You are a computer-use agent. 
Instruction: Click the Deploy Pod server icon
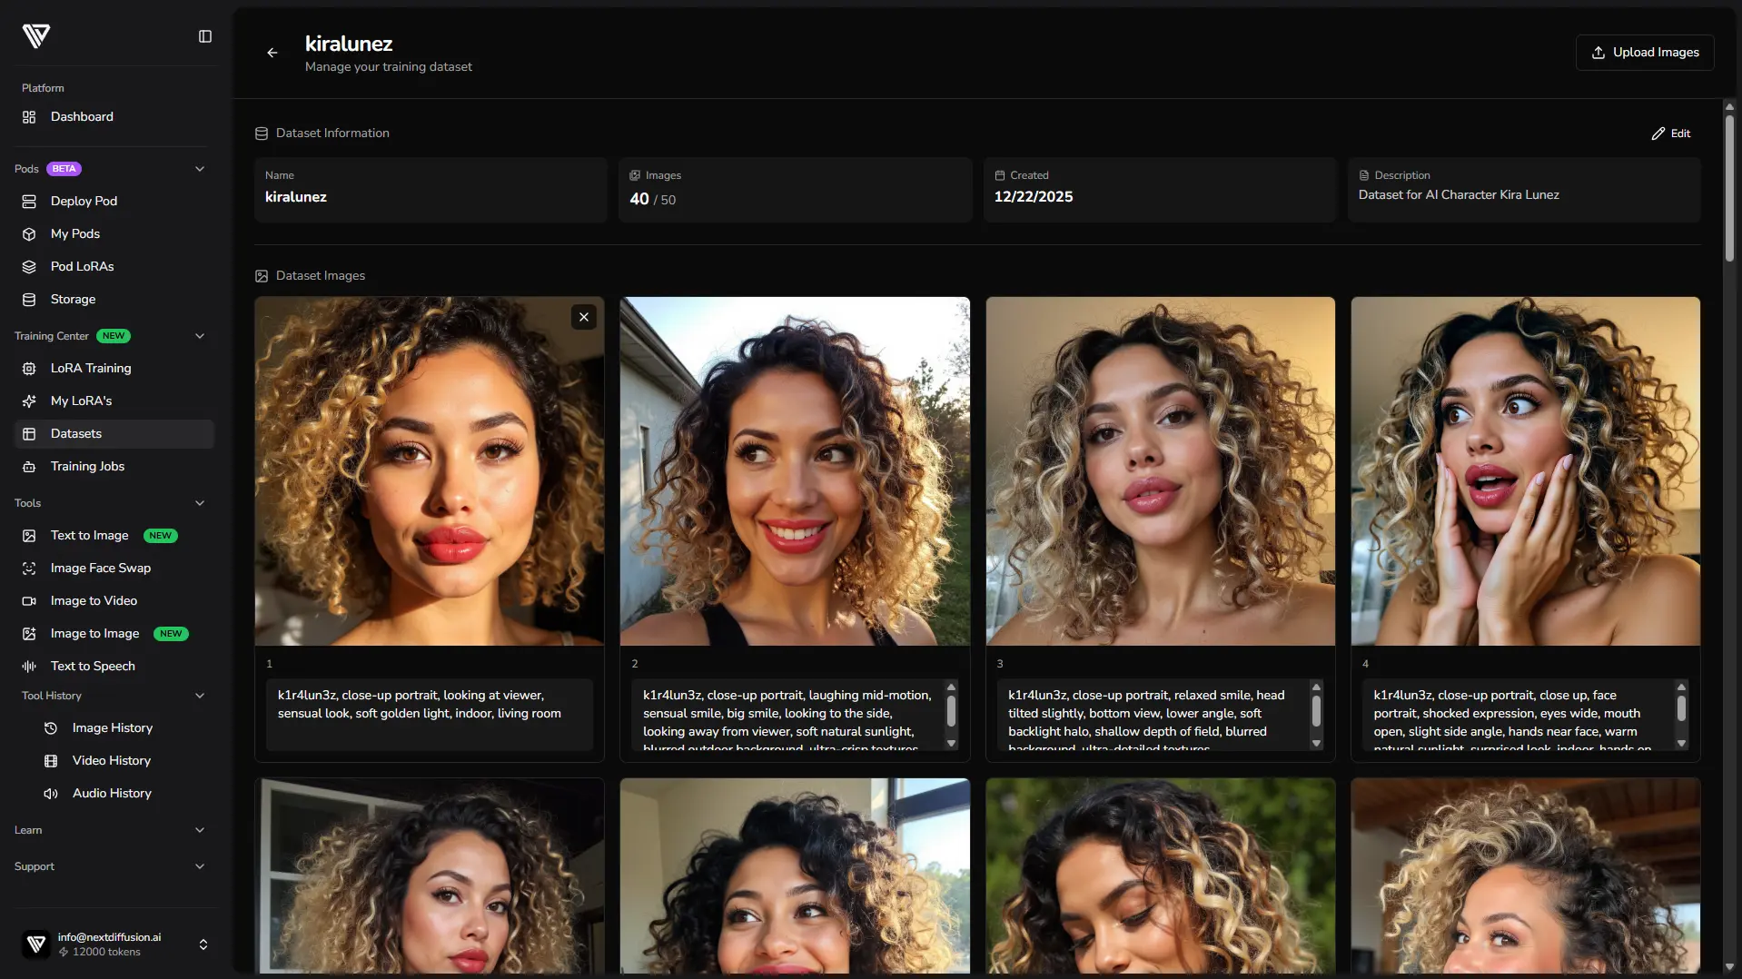point(29,202)
